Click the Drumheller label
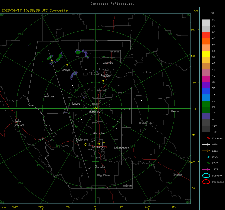225x210 pixels. [146, 123]
